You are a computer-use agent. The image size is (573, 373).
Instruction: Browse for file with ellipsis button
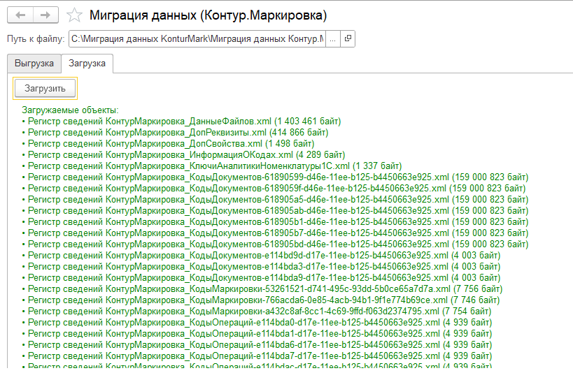tap(332, 38)
